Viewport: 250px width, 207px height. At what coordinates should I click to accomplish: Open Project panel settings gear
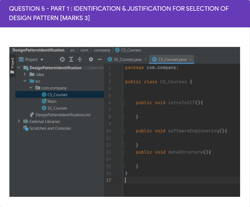pyautogui.click(x=91, y=59)
